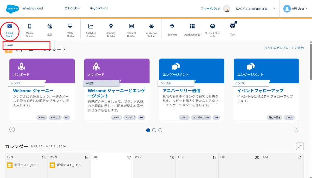Select the Tuesday 17 calendar cell

[112, 165]
